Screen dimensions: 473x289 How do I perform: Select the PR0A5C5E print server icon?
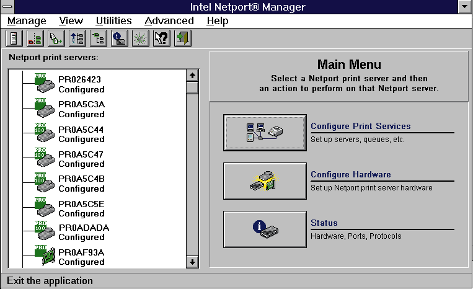[x=45, y=207]
